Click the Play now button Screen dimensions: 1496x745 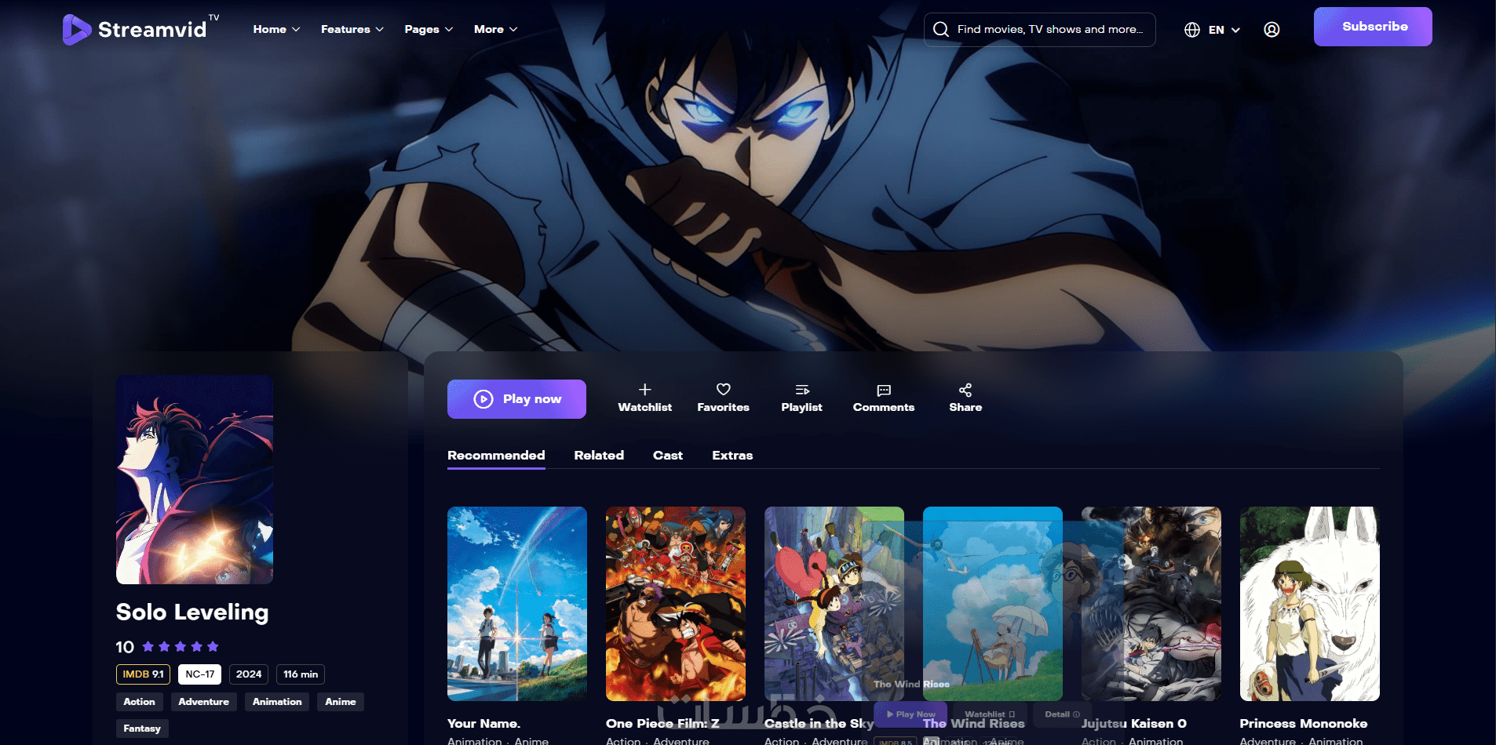(x=516, y=399)
